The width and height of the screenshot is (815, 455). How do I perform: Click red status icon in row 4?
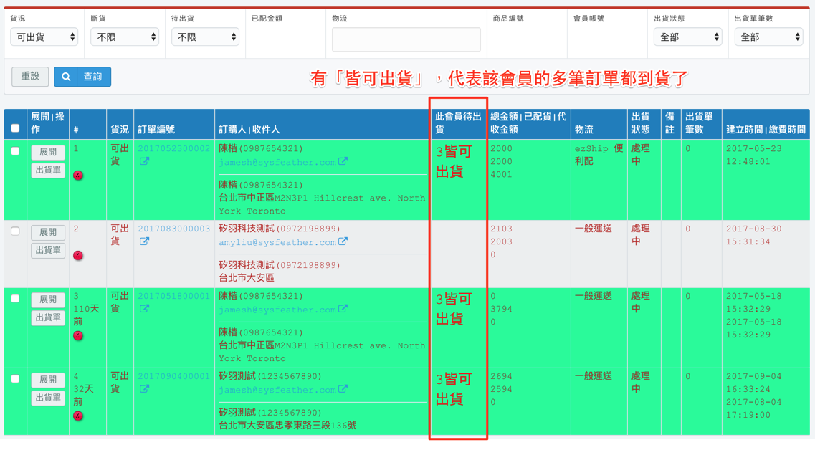click(78, 416)
